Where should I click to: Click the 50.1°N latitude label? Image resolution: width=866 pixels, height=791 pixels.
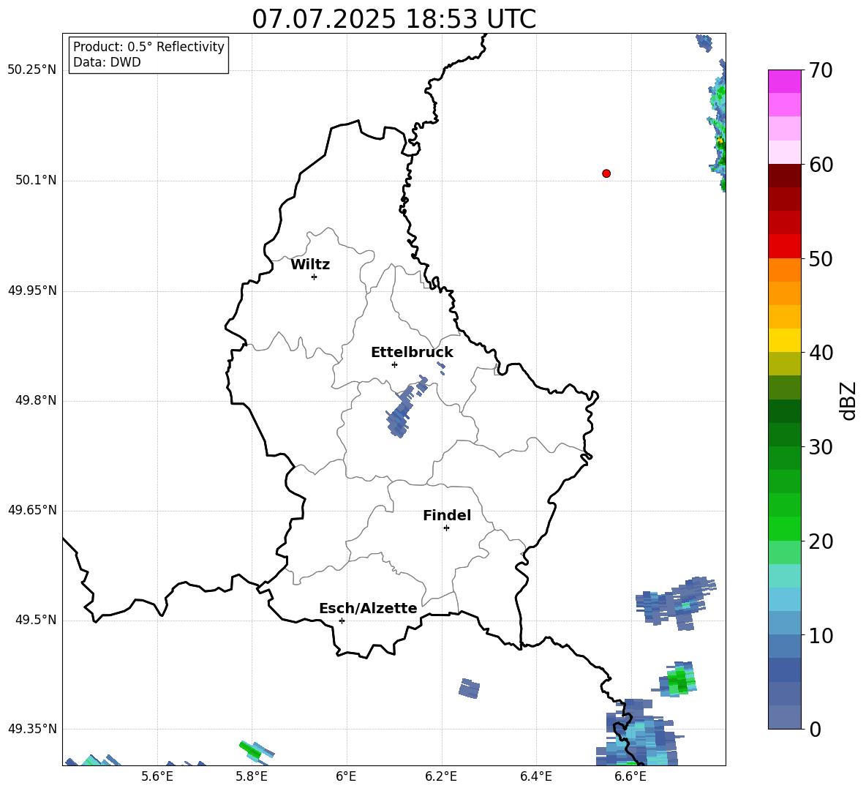[x=36, y=180]
